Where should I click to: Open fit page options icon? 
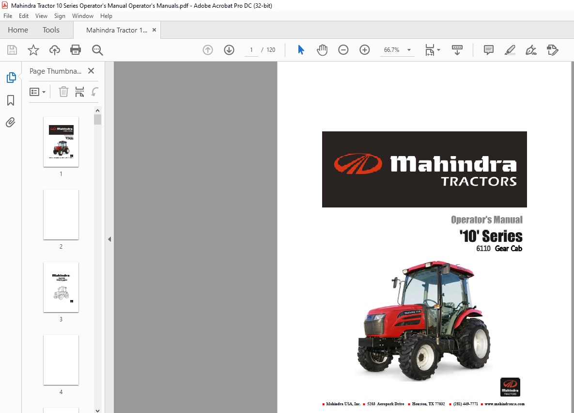pos(430,50)
